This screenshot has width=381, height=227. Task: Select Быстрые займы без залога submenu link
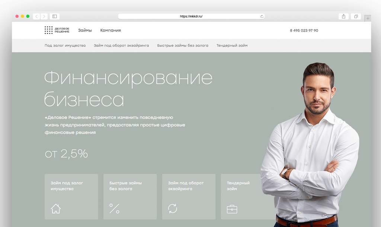(x=183, y=45)
